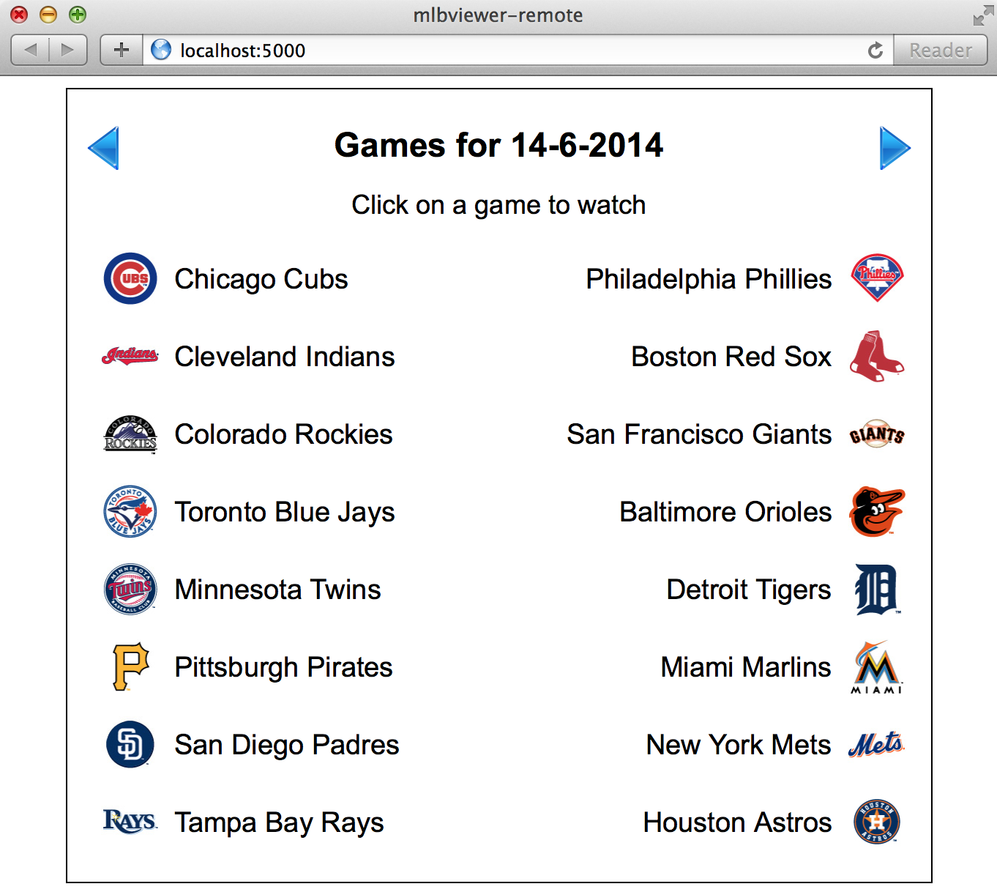Click the Pittsburgh Pirates logo
The image size is (997, 892).
coord(130,666)
